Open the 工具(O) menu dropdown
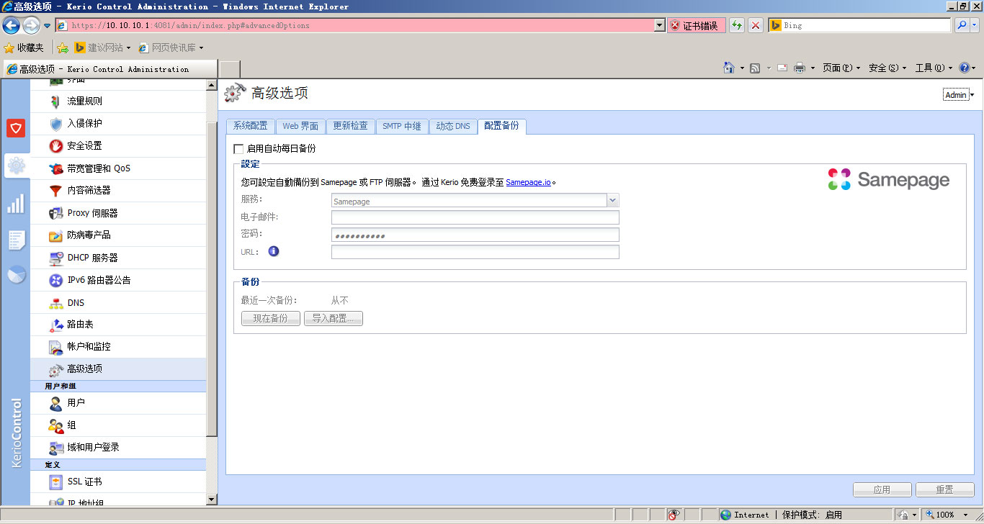Screen dimensions: 984x524 point(934,68)
